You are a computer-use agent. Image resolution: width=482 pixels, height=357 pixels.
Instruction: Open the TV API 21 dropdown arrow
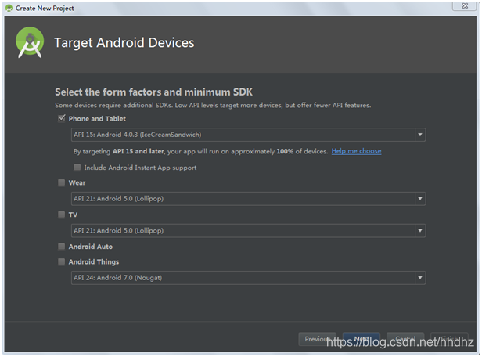[x=420, y=231]
